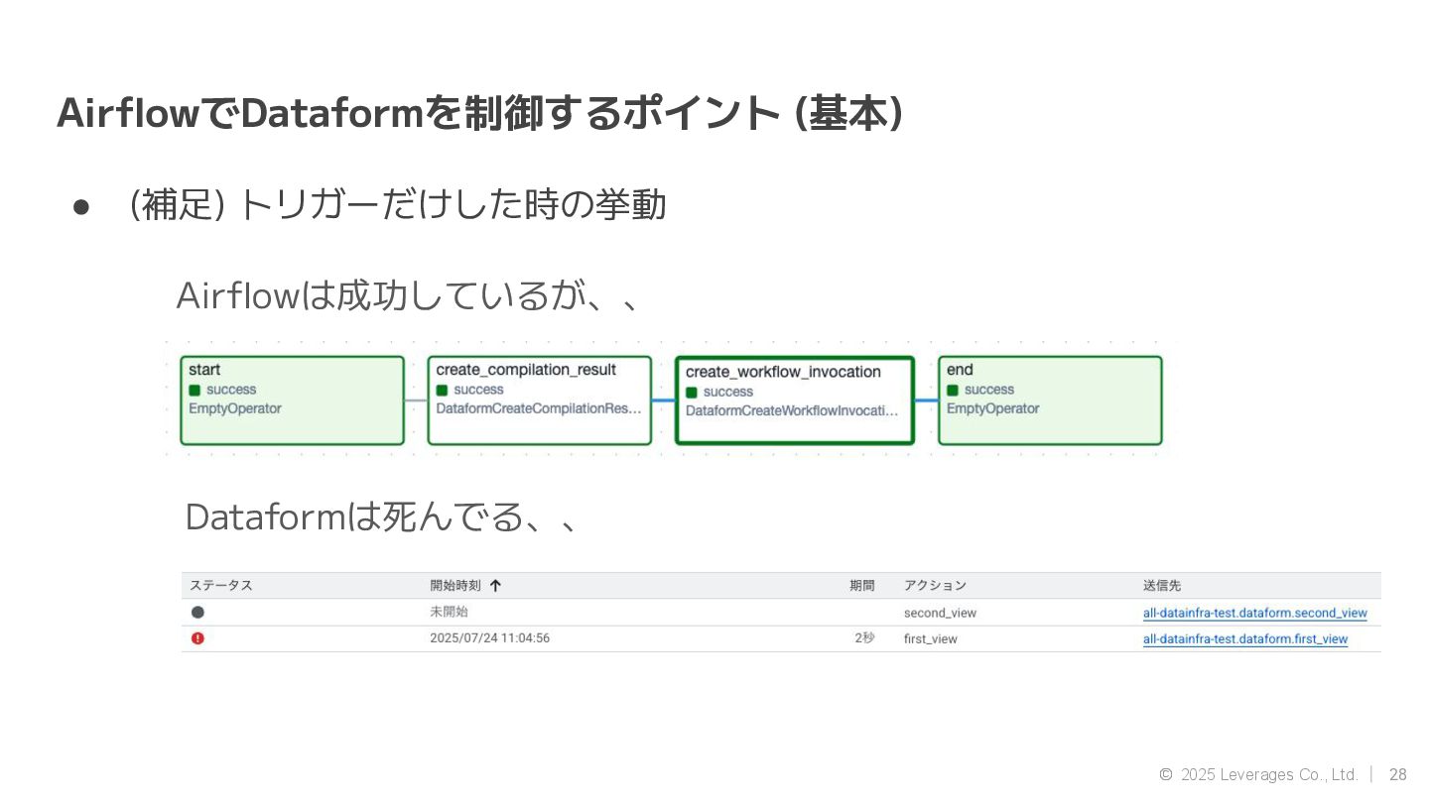Click the page number 28

pyautogui.click(x=1397, y=774)
